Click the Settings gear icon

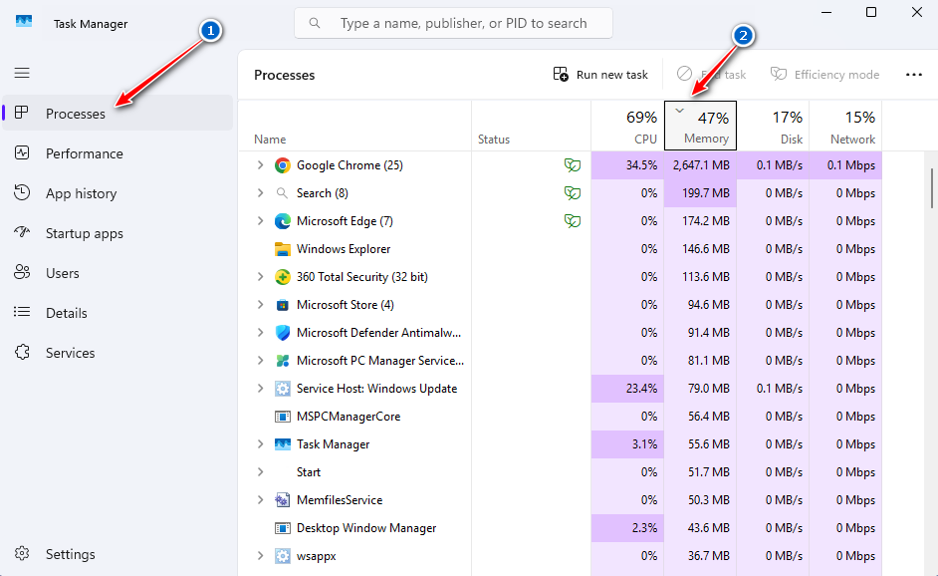(22, 553)
